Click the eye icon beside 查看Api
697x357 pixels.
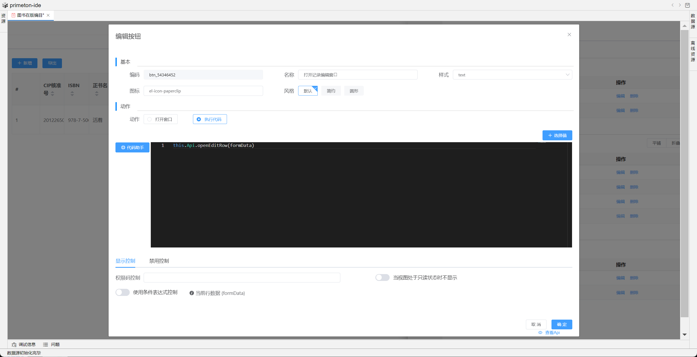point(540,333)
